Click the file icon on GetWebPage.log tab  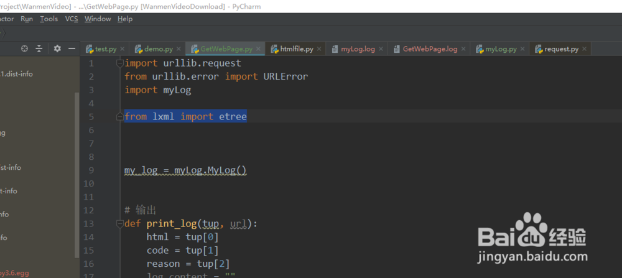(397, 49)
